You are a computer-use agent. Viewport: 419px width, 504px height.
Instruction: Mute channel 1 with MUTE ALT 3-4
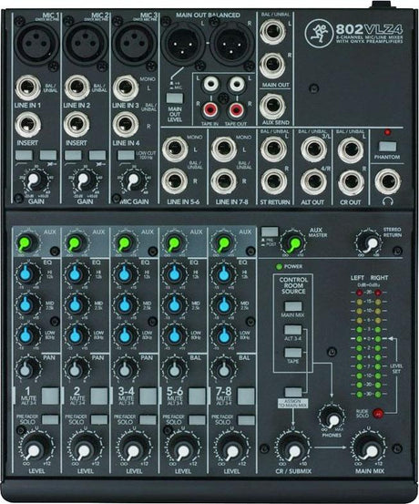(50, 396)
